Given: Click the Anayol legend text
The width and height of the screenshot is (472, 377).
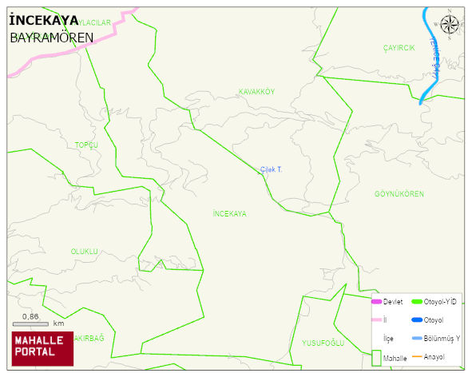Looking at the screenshot, I should coord(434,357).
